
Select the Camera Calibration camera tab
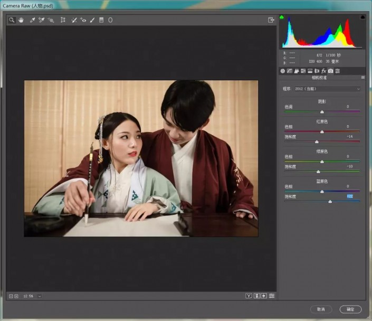pyautogui.click(x=330, y=71)
